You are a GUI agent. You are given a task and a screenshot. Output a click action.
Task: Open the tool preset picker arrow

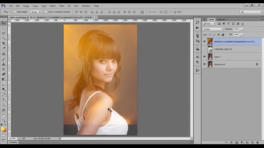pos(10,12)
